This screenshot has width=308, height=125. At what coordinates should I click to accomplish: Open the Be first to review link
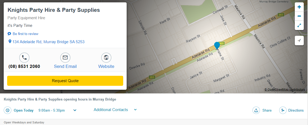click(x=25, y=34)
